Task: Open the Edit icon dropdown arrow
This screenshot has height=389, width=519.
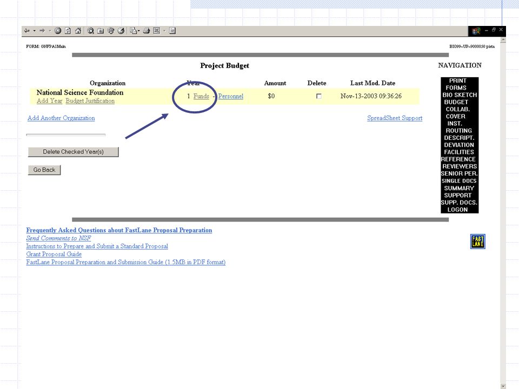Action: pos(164,31)
